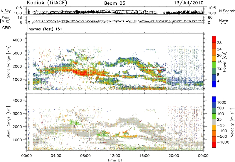Click the '28' Power colorbar value
235x162 pixels.
coord(219,43)
